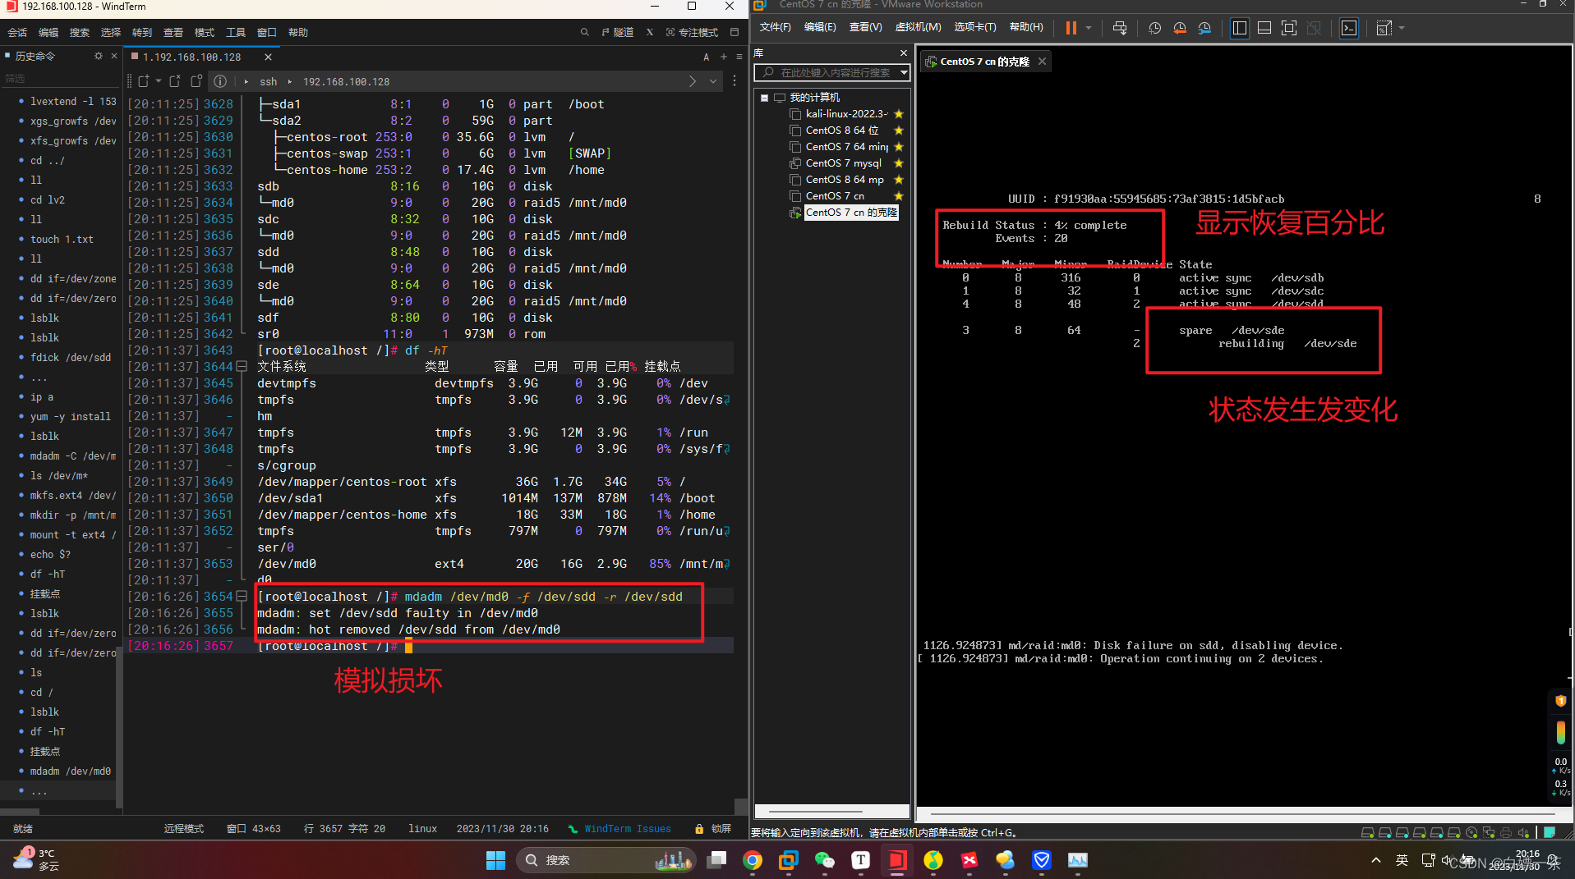Click the 筛选 filter field in history panel
This screenshot has height=879, width=1575.
point(60,79)
